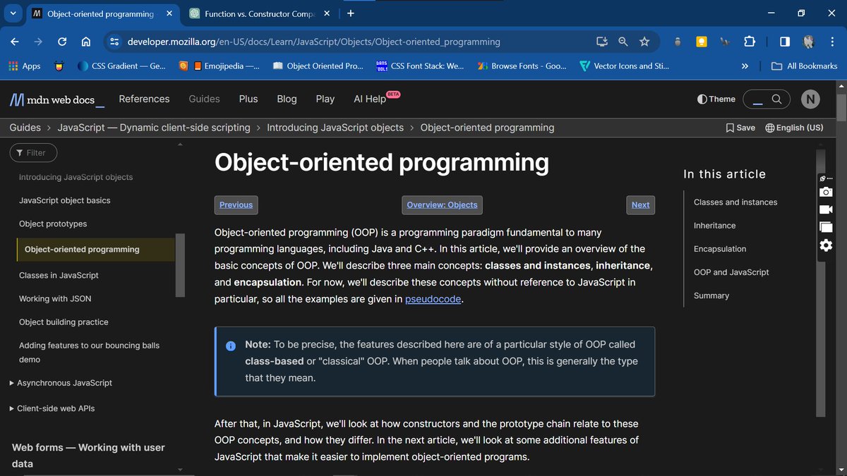Image resolution: width=847 pixels, height=476 pixels.
Task: Open the Chrome profile avatar
Action: (808, 42)
